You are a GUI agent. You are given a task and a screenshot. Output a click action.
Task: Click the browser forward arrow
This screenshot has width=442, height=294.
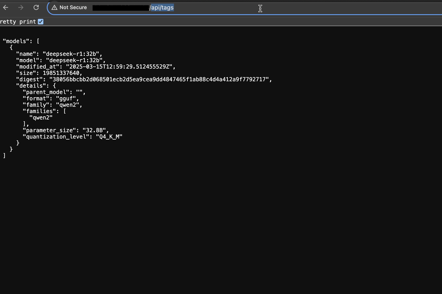pyautogui.click(x=21, y=7)
